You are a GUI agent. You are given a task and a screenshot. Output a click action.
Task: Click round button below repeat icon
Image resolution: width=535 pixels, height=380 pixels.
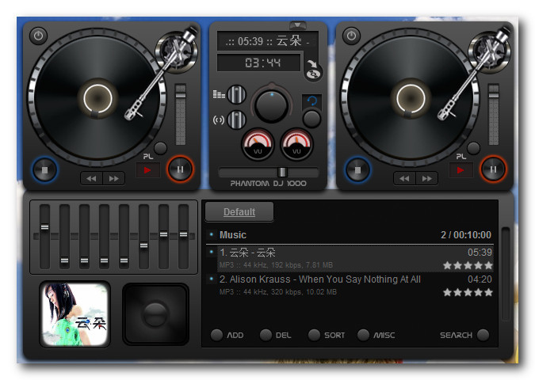click(311, 118)
